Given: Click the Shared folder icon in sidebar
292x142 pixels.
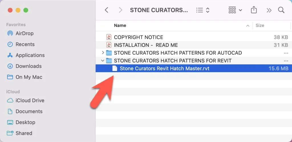Looking at the screenshot, I should (10, 133).
